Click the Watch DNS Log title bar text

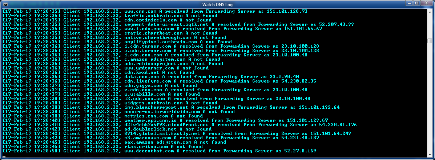(217, 4)
